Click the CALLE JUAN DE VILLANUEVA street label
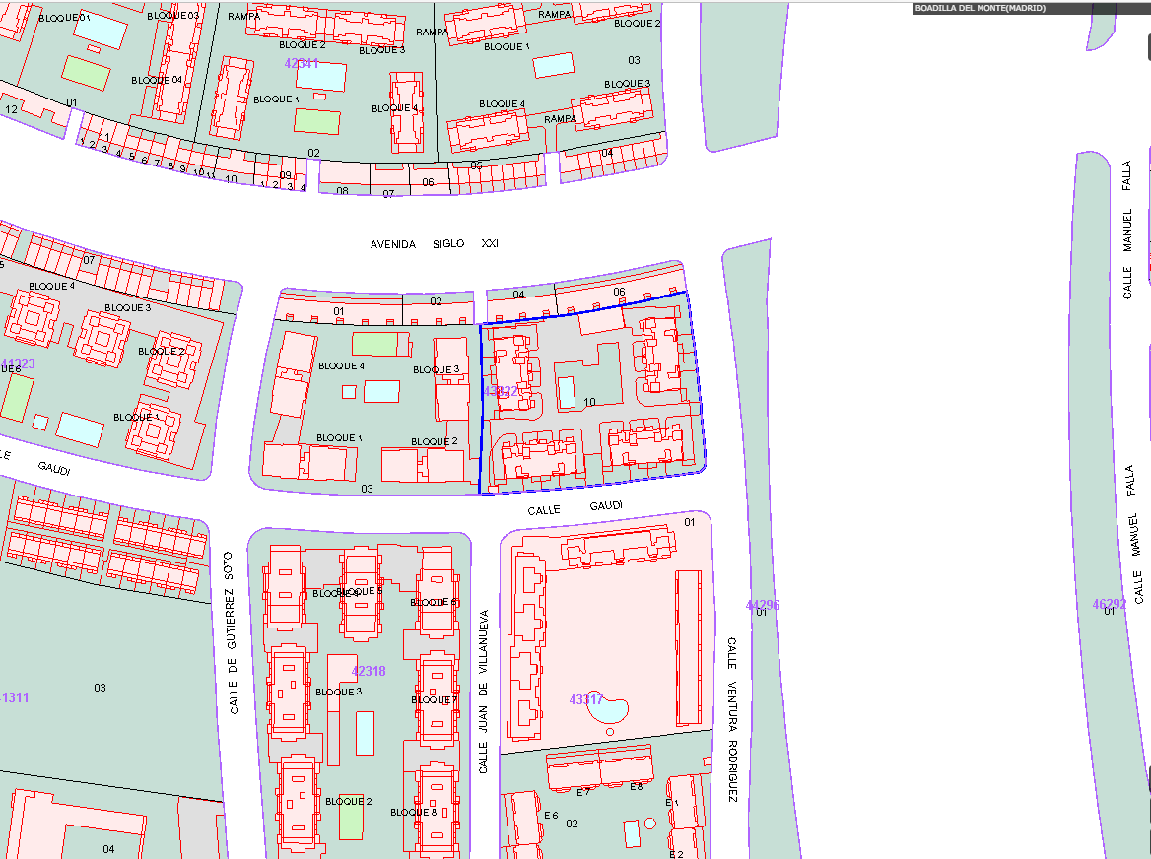Screen dimensions: 1151x859 [483, 689]
